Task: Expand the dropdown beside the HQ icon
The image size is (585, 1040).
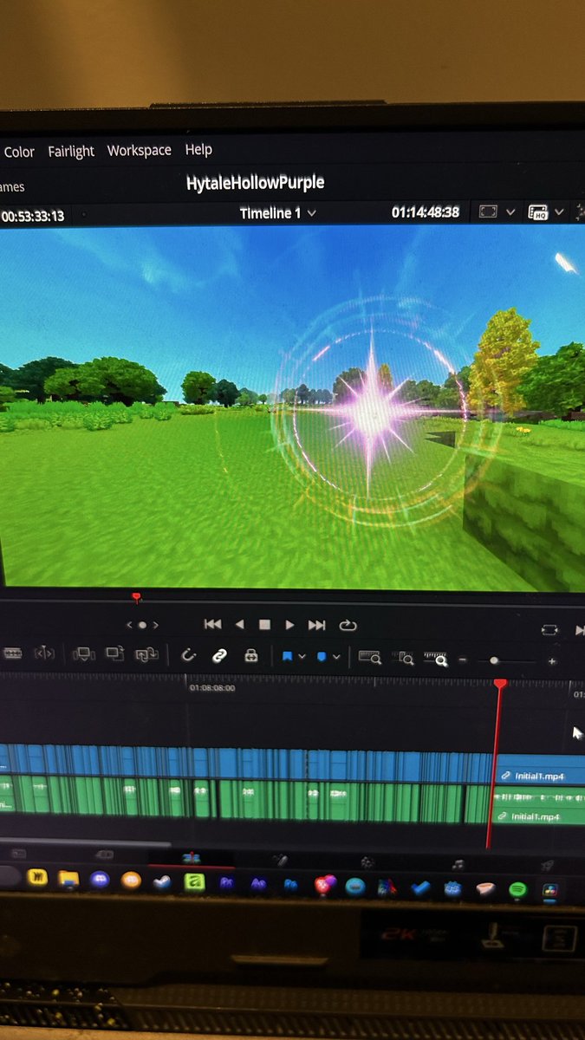Action: (559, 212)
